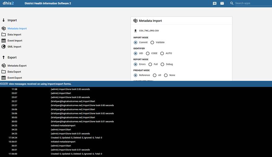Click the Export section heading

12,57
